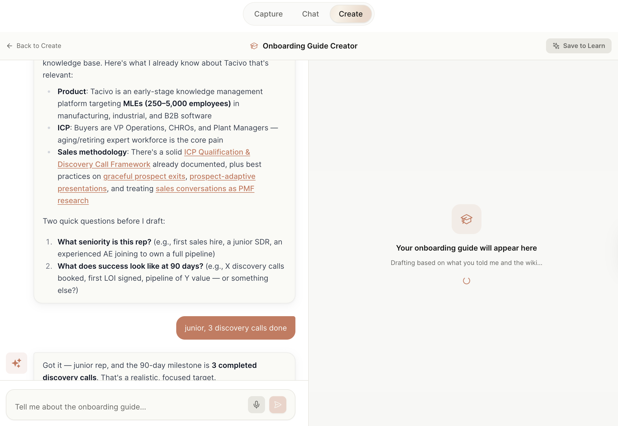
Task: Click the send message arrow icon
Action: pyautogui.click(x=278, y=404)
